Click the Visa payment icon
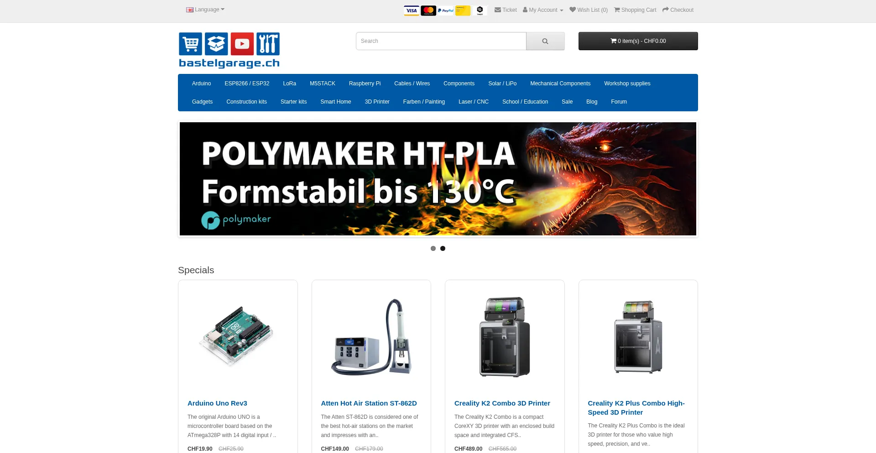 (x=412, y=10)
